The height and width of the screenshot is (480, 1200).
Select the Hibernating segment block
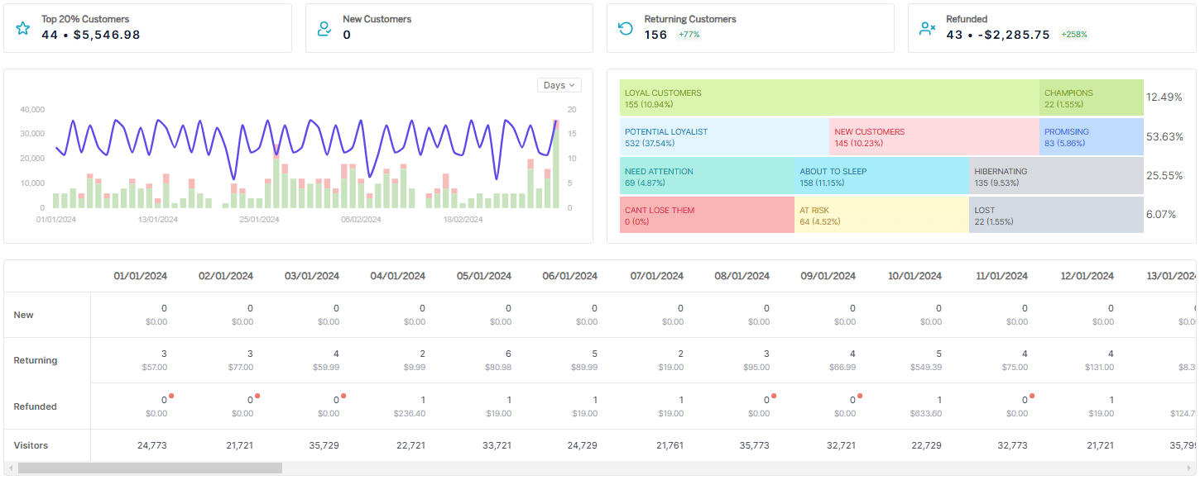pyautogui.click(x=1057, y=176)
